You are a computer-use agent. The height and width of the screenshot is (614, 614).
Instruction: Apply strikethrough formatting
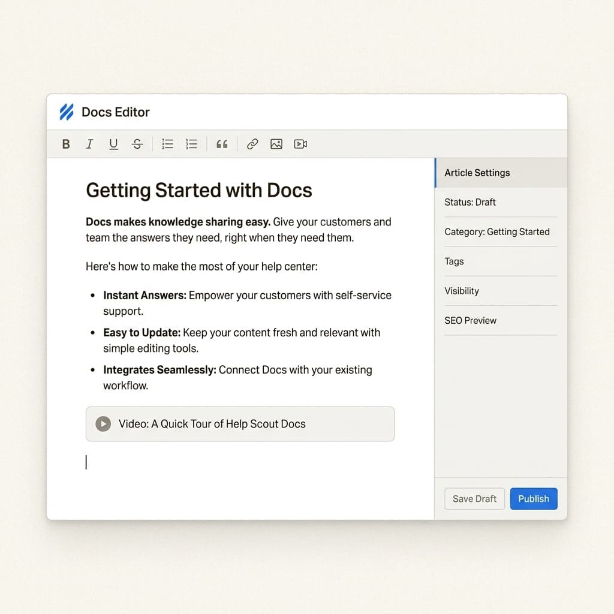click(x=137, y=144)
